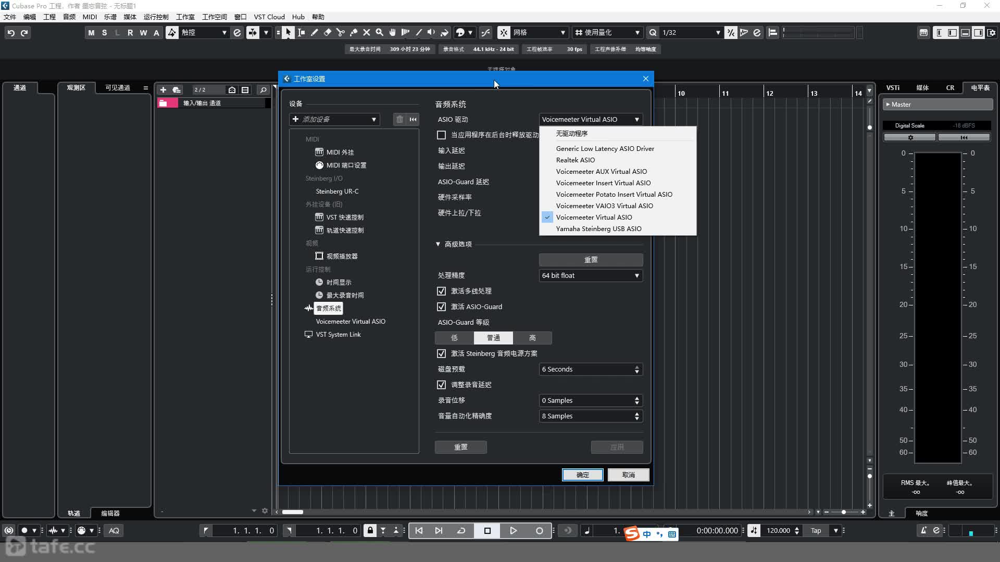Select 普通 ASIO-Guard level button
1000x562 pixels.
click(x=493, y=338)
